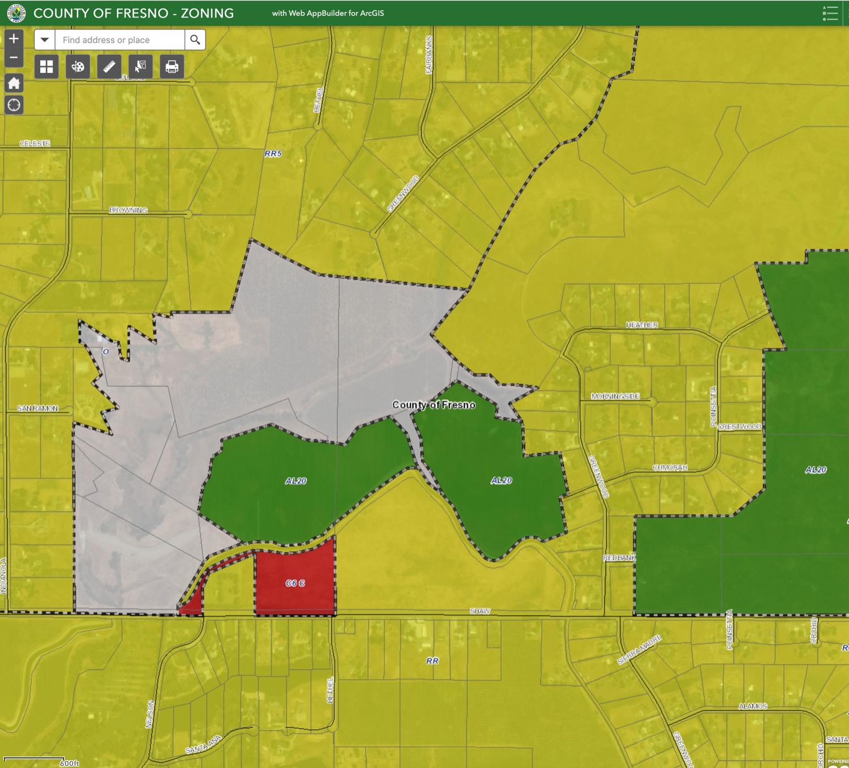
Task: Open the Basemap Gallery widget
Action: click(x=46, y=67)
